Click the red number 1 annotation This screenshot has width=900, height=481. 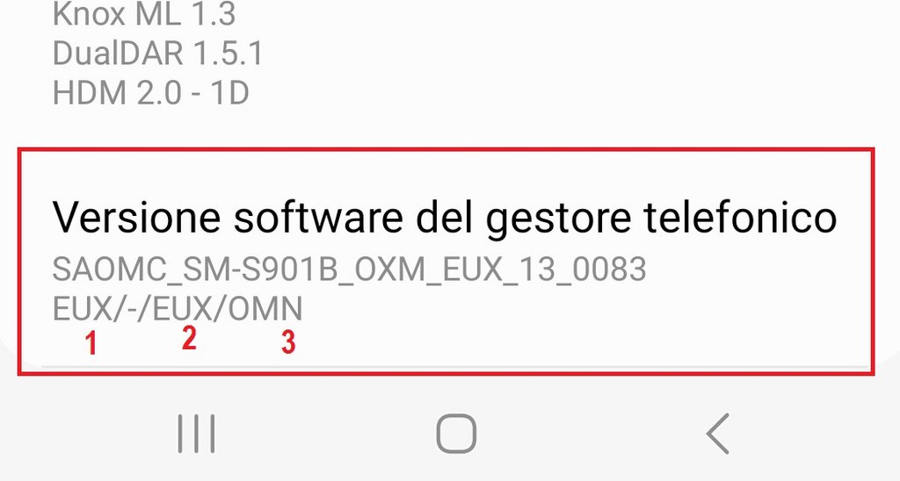tap(91, 343)
